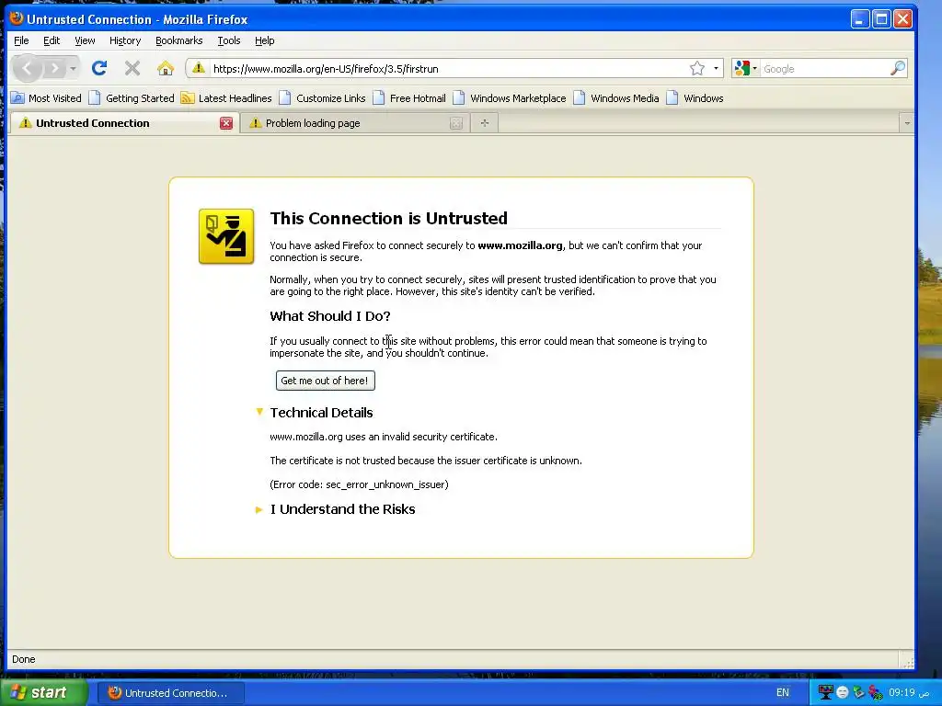This screenshot has height=706, width=942.
Task: Open the Windows Marketplace bookmark
Action: coord(510,97)
